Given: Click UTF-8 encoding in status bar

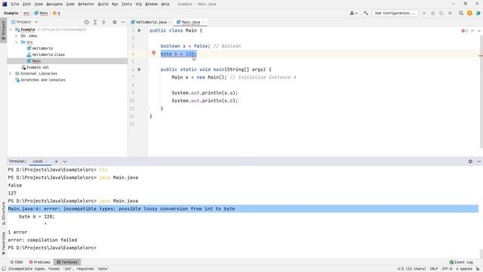Looking at the screenshot, I should [x=448, y=269].
